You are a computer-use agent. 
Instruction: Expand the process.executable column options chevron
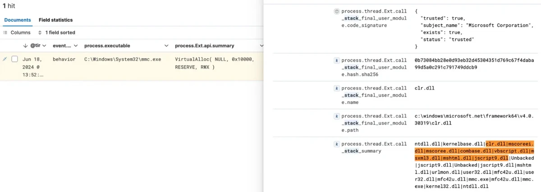166,46
